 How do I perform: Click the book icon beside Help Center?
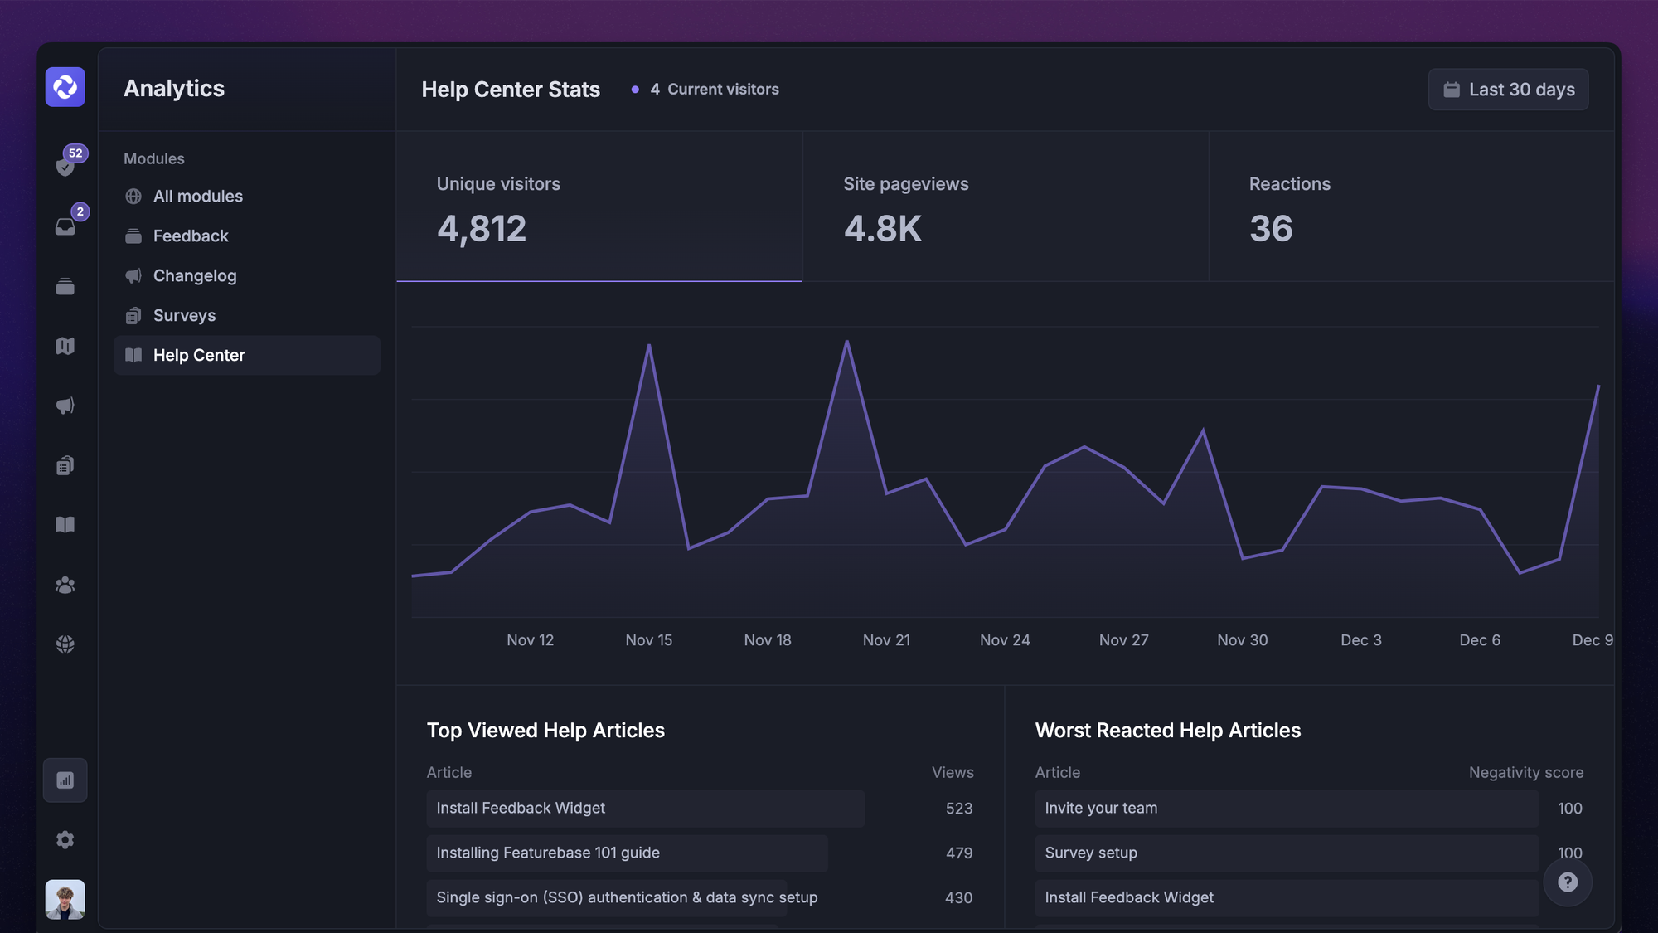click(133, 356)
